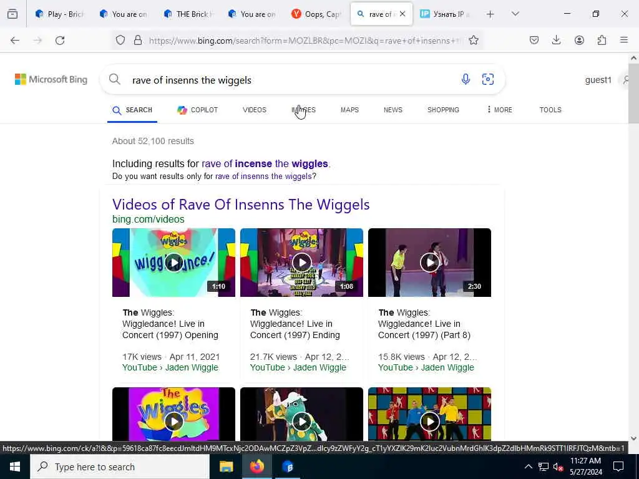639x479 pixels.
Task: Follow rave of incense the wiggles link
Action: [265, 164]
